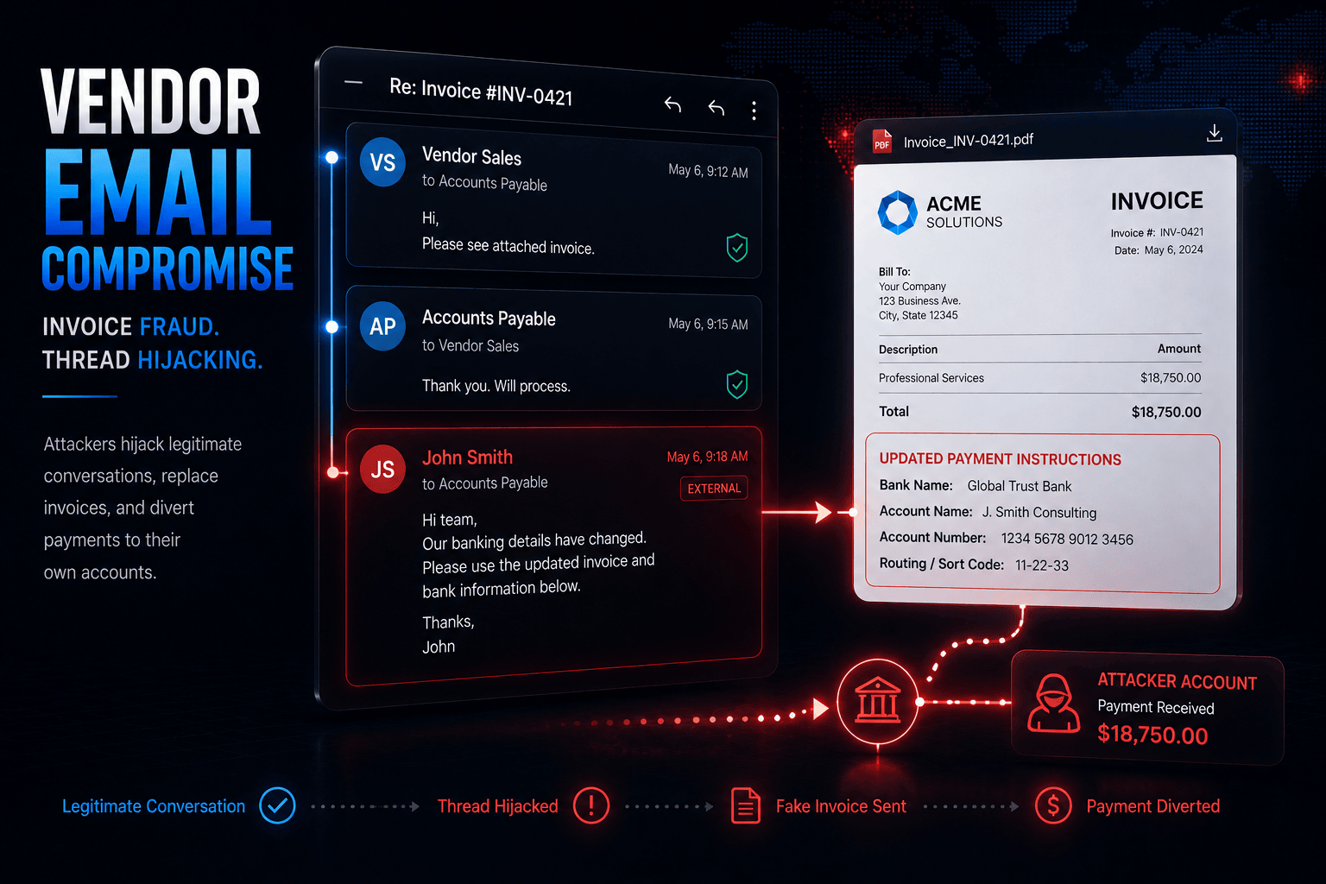Click the dollar circle icon by Payment Diverted
This screenshot has height=884, width=1326.
click(1053, 805)
